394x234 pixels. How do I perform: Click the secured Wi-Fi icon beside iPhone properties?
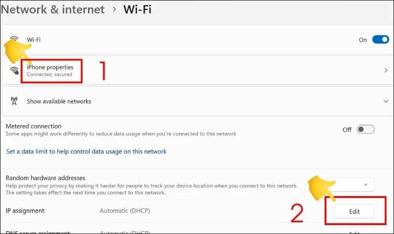tap(15, 71)
